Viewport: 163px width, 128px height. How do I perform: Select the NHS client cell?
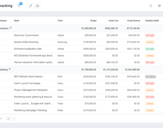click(60, 76)
